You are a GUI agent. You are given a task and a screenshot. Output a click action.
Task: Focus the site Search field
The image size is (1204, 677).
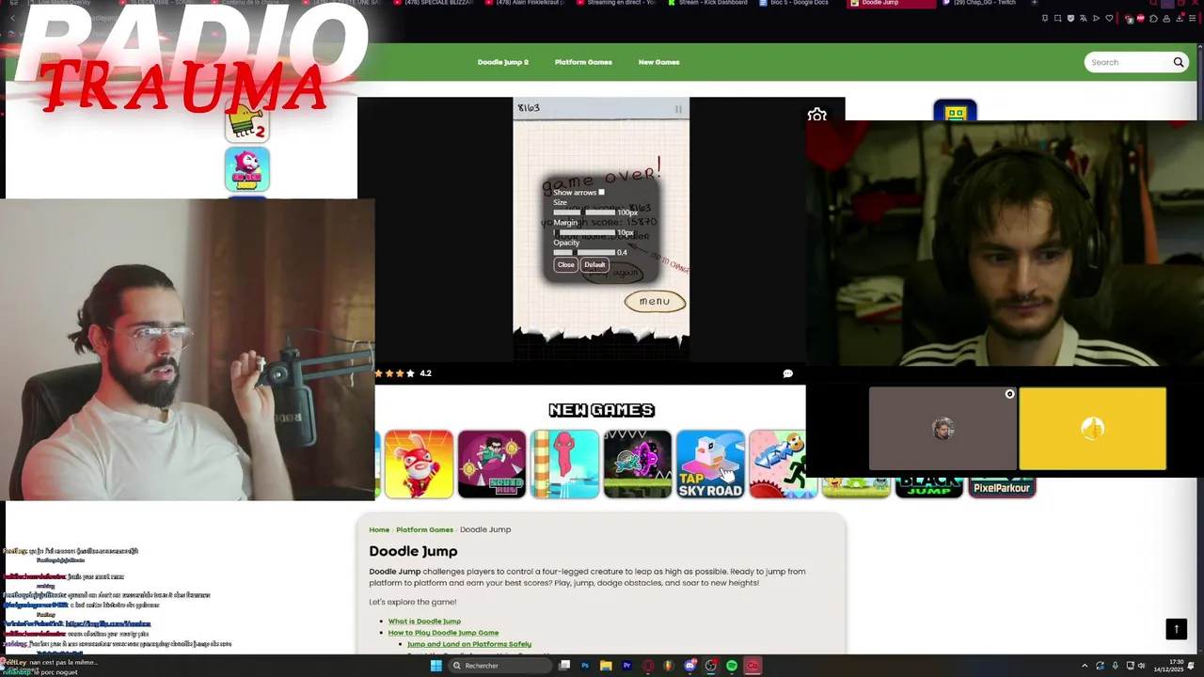(1129, 62)
